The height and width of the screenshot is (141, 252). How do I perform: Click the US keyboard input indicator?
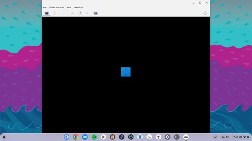pyautogui.click(x=241, y=137)
